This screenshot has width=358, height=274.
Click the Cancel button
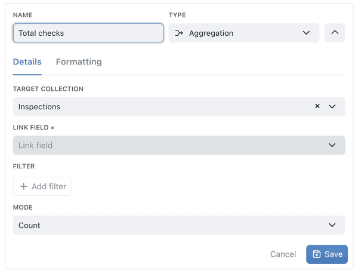pos(283,254)
